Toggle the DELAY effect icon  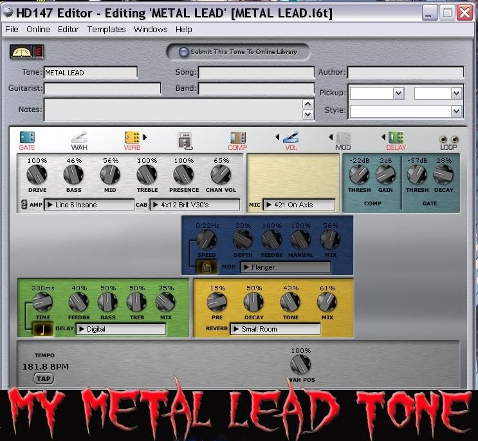(396, 137)
